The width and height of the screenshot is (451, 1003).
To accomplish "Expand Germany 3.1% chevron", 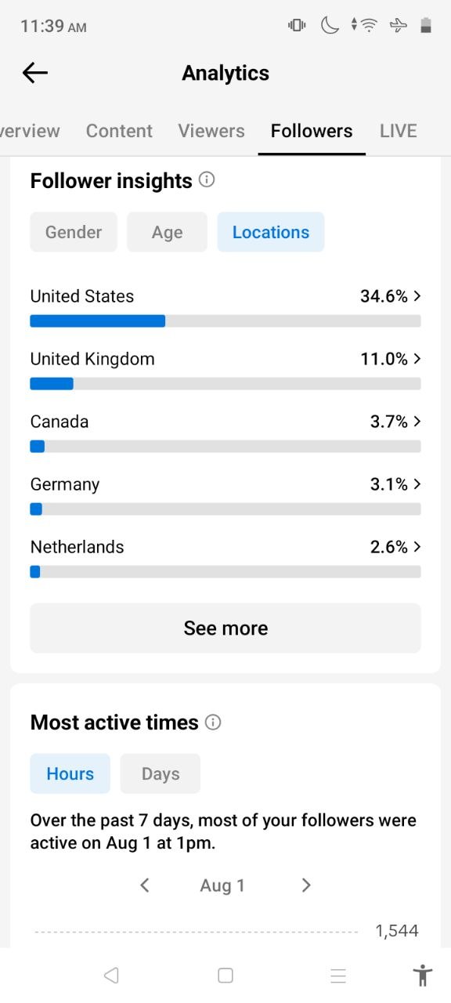I will tap(417, 484).
